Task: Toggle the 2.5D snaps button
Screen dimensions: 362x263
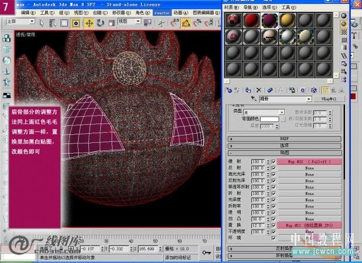Action: click(174, 23)
